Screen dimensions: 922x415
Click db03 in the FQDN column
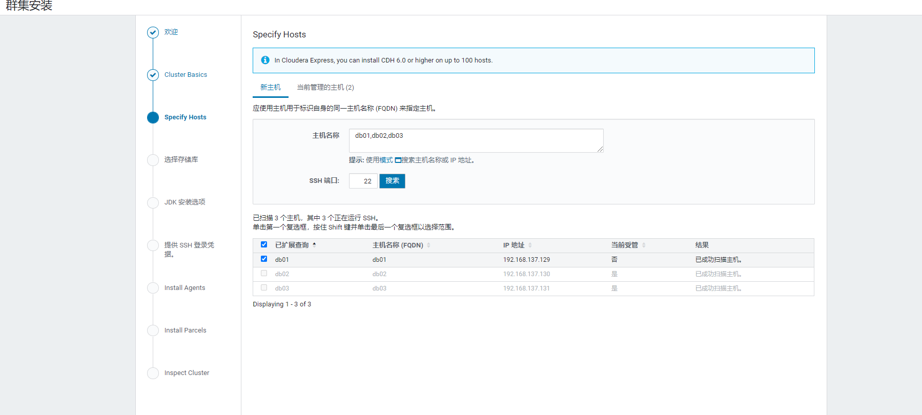tap(379, 288)
